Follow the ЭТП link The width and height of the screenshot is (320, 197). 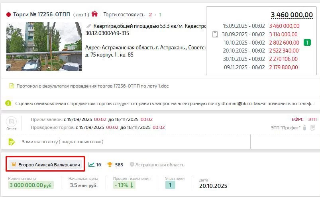point(312,119)
